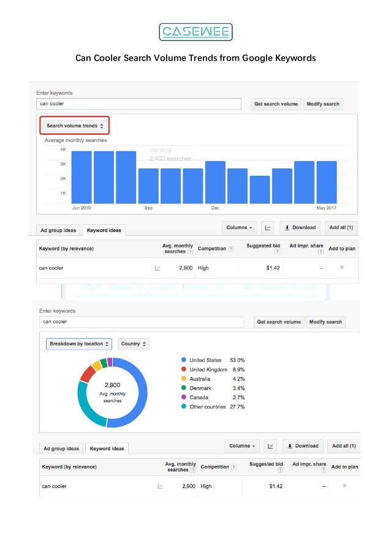Viewport: 391px width, 553px height.
Task: Click Add all (1) in lower panel
Action: pyautogui.click(x=344, y=446)
